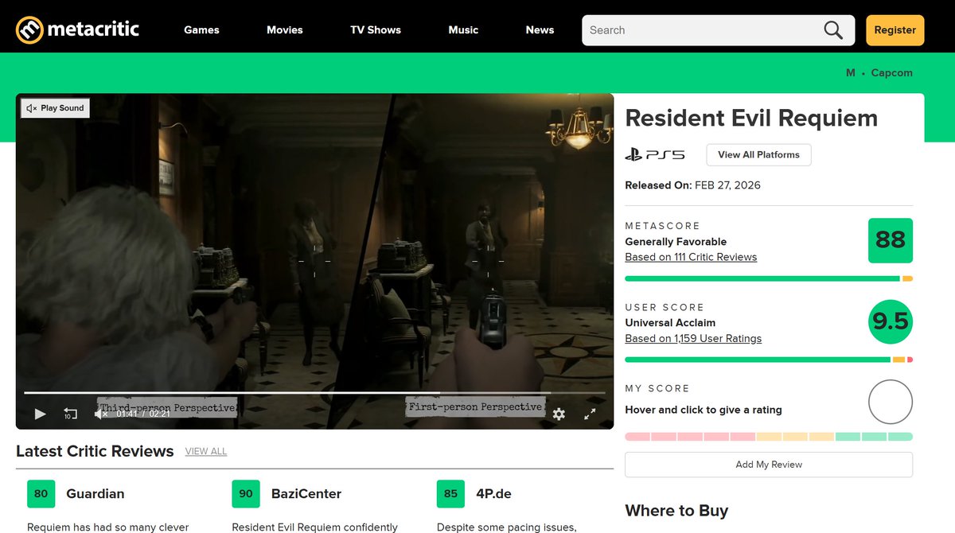
Task: Open the Guardian review
Action: click(95, 493)
